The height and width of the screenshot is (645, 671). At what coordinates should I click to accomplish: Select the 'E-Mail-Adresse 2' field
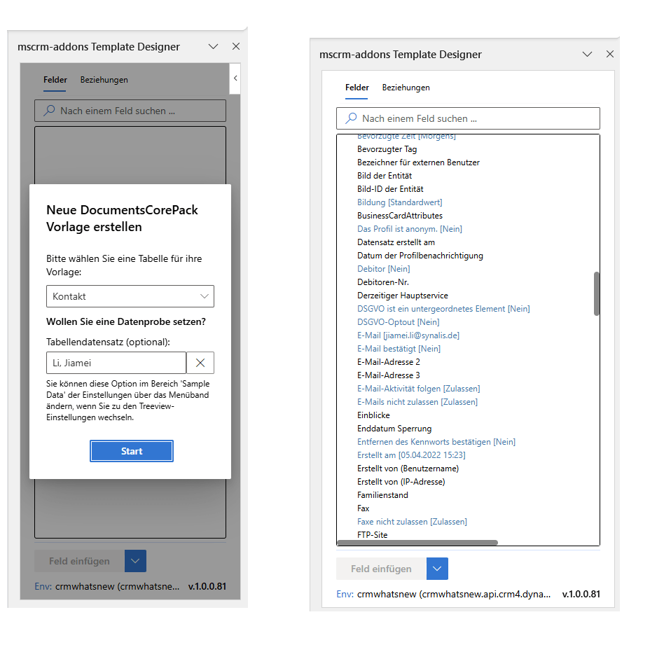click(389, 362)
